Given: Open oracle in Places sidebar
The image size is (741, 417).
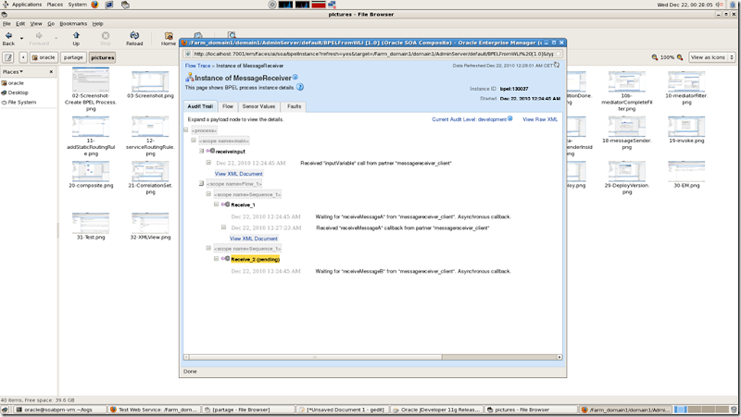Looking at the screenshot, I should click(16, 83).
